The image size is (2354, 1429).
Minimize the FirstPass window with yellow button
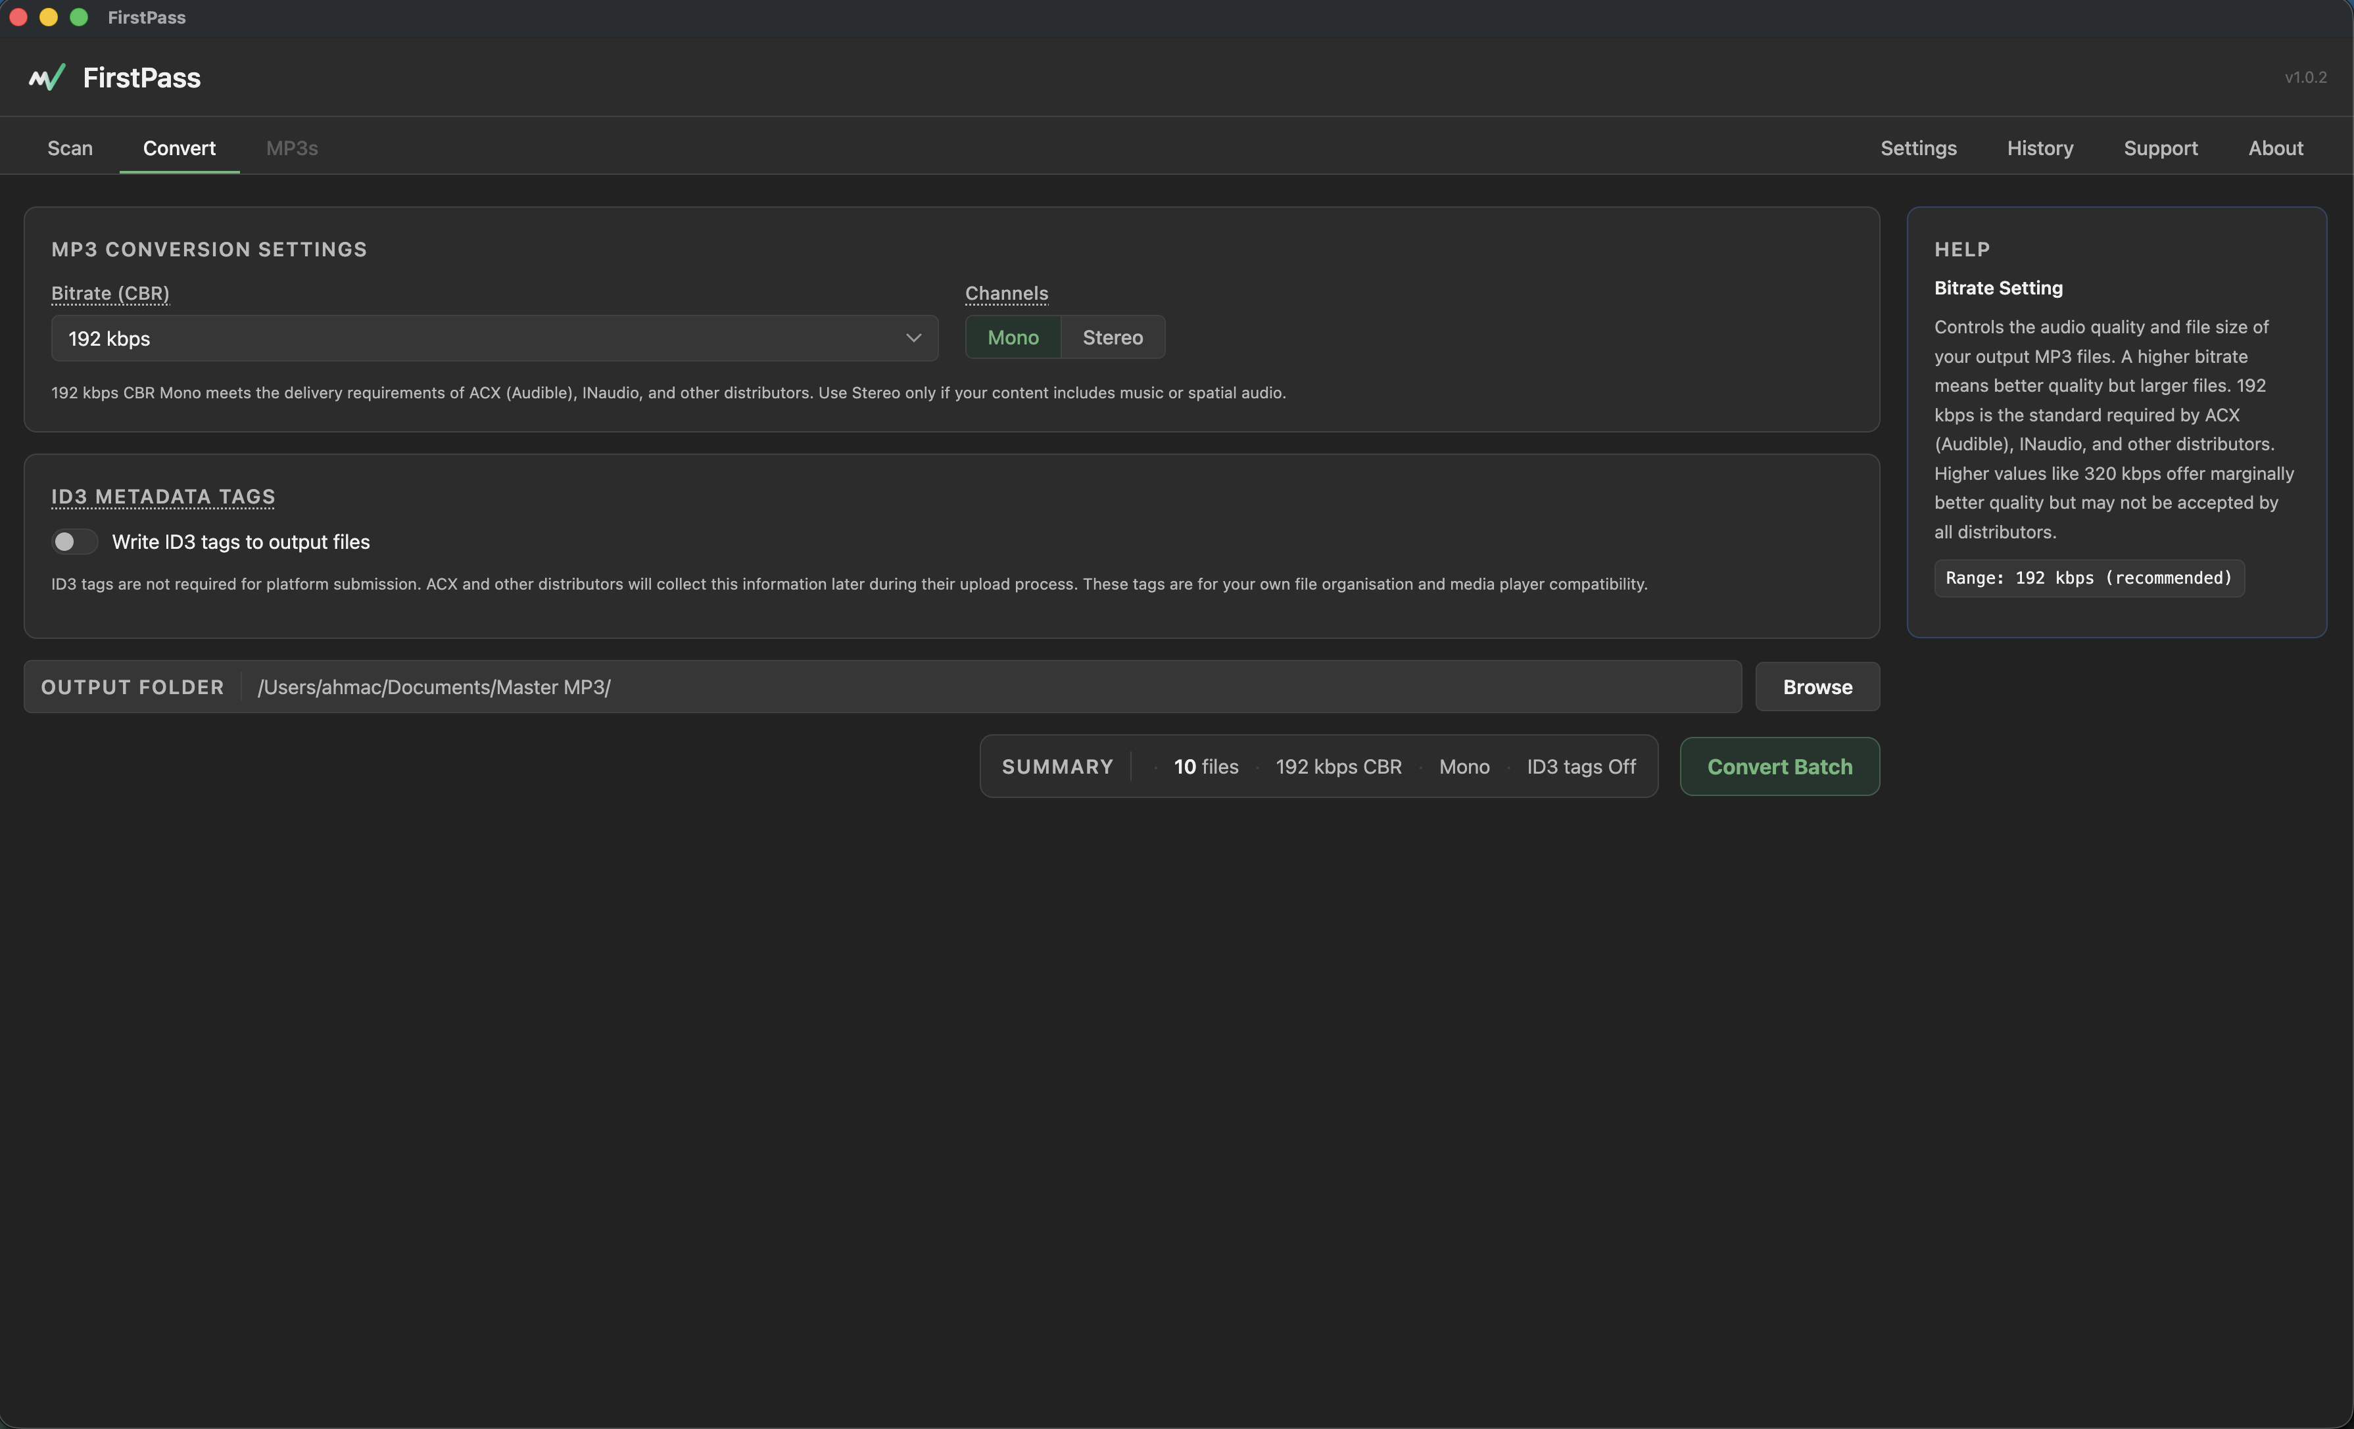(49, 17)
